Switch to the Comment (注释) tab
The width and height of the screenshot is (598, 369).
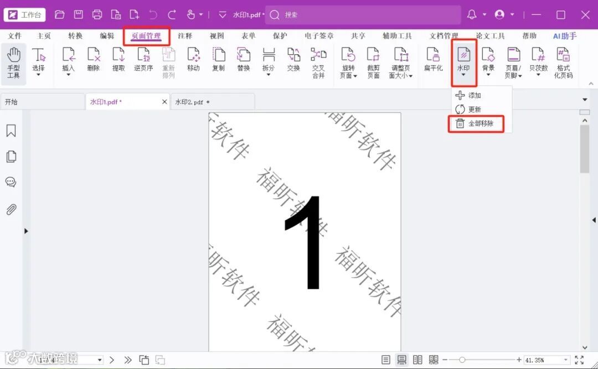coord(185,36)
